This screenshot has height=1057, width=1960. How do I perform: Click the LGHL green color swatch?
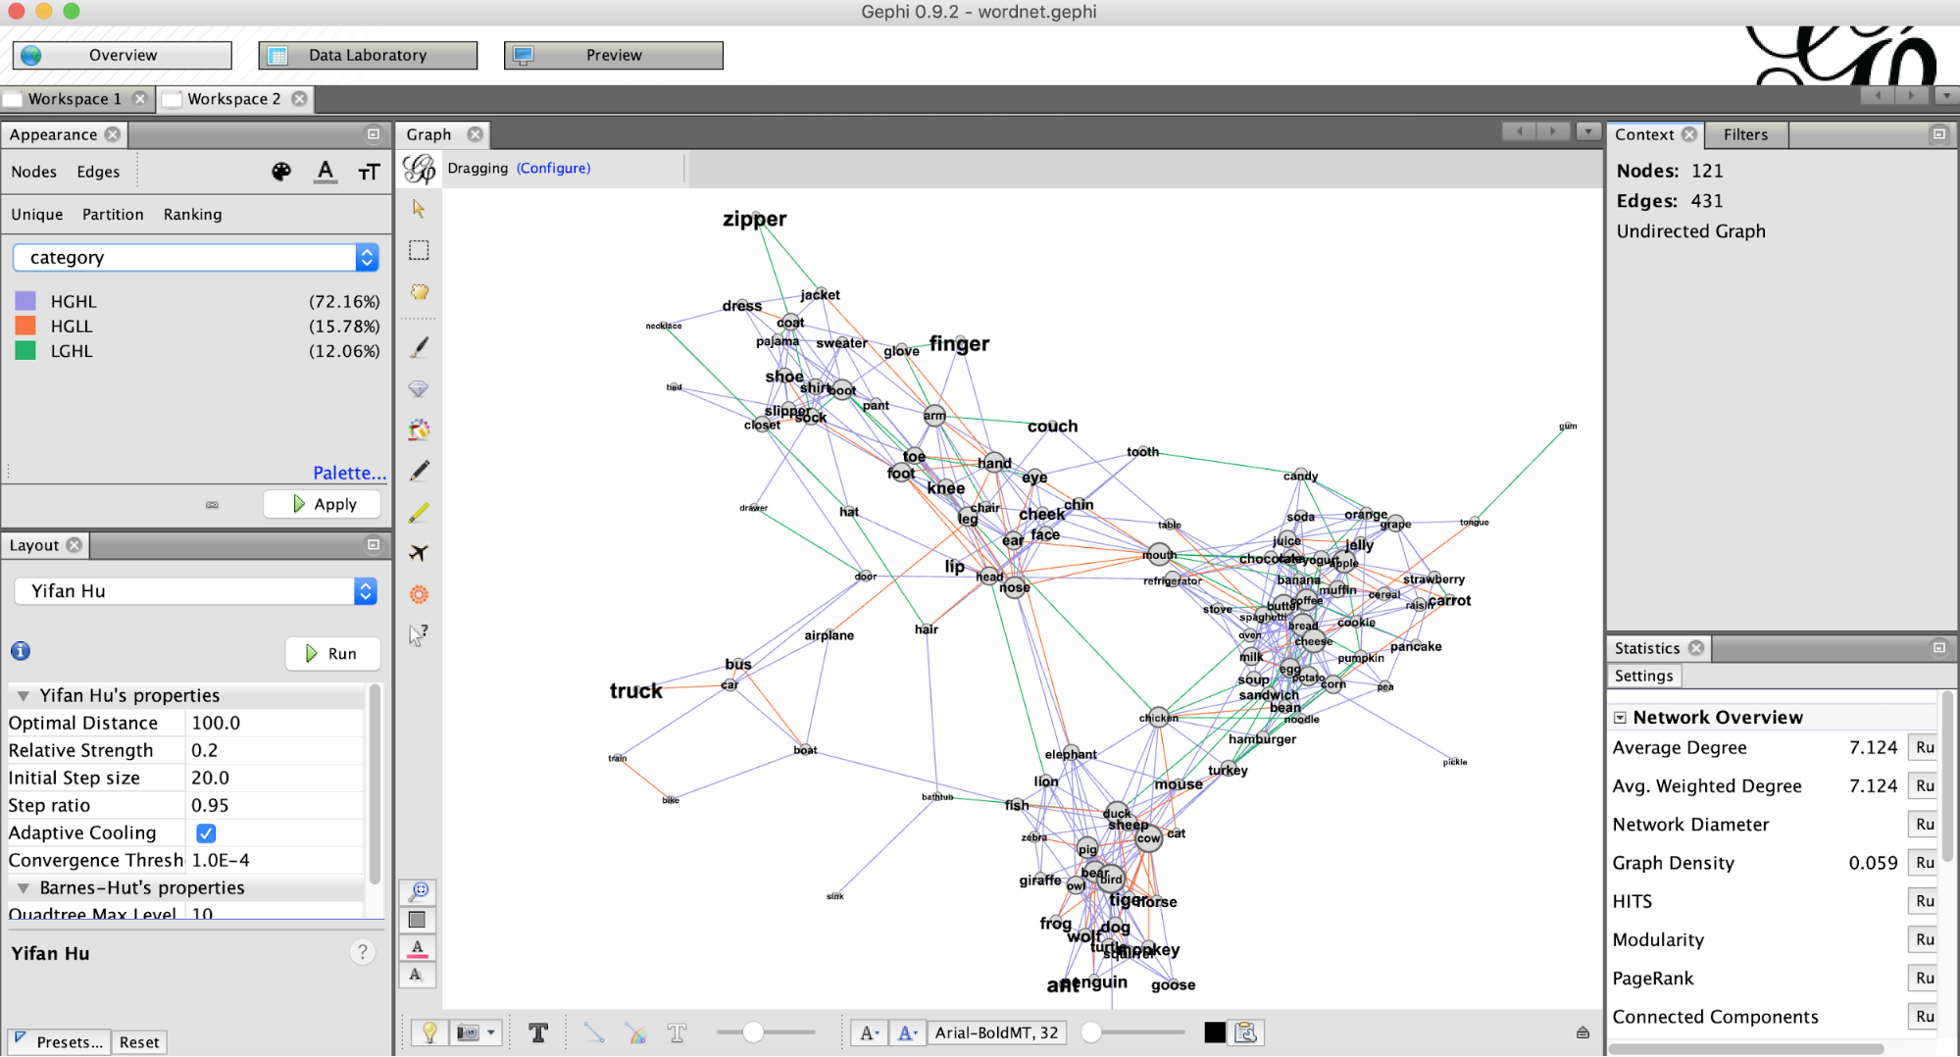tap(25, 350)
